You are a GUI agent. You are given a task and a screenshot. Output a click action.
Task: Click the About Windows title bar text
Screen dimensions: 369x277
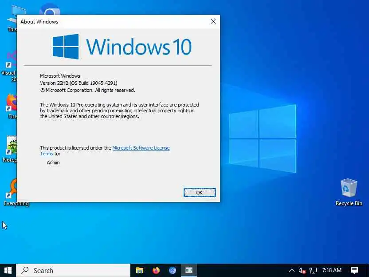tap(39, 22)
